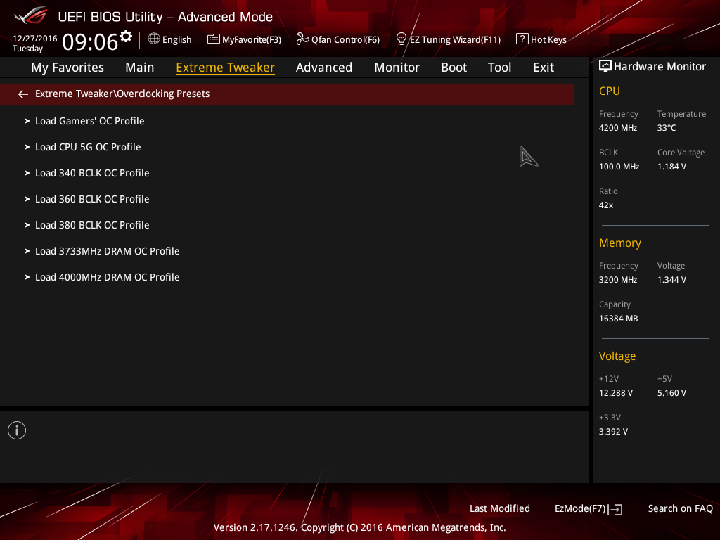Expand arrow beside Load 380 BCLK OC Profile
The width and height of the screenshot is (720, 540).
pyautogui.click(x=27, y=225)
